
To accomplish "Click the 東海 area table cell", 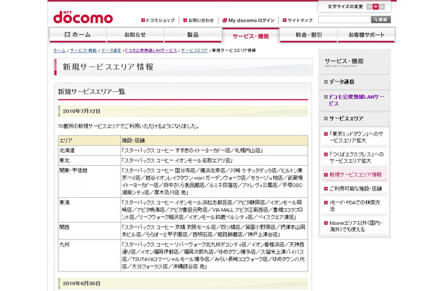I will pos(90,210).
